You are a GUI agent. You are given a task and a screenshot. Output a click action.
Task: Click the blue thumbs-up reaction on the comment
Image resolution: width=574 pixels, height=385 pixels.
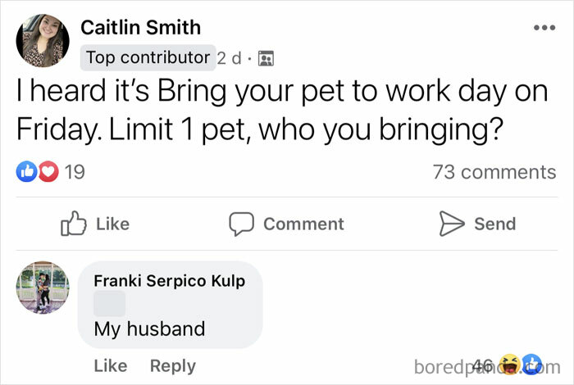click(x=532, y=365)
